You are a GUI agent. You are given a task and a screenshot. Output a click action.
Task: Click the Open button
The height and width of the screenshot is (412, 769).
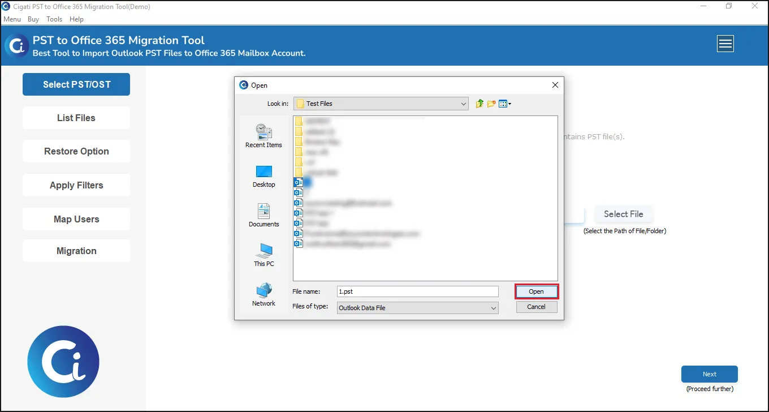pos(536,291)
